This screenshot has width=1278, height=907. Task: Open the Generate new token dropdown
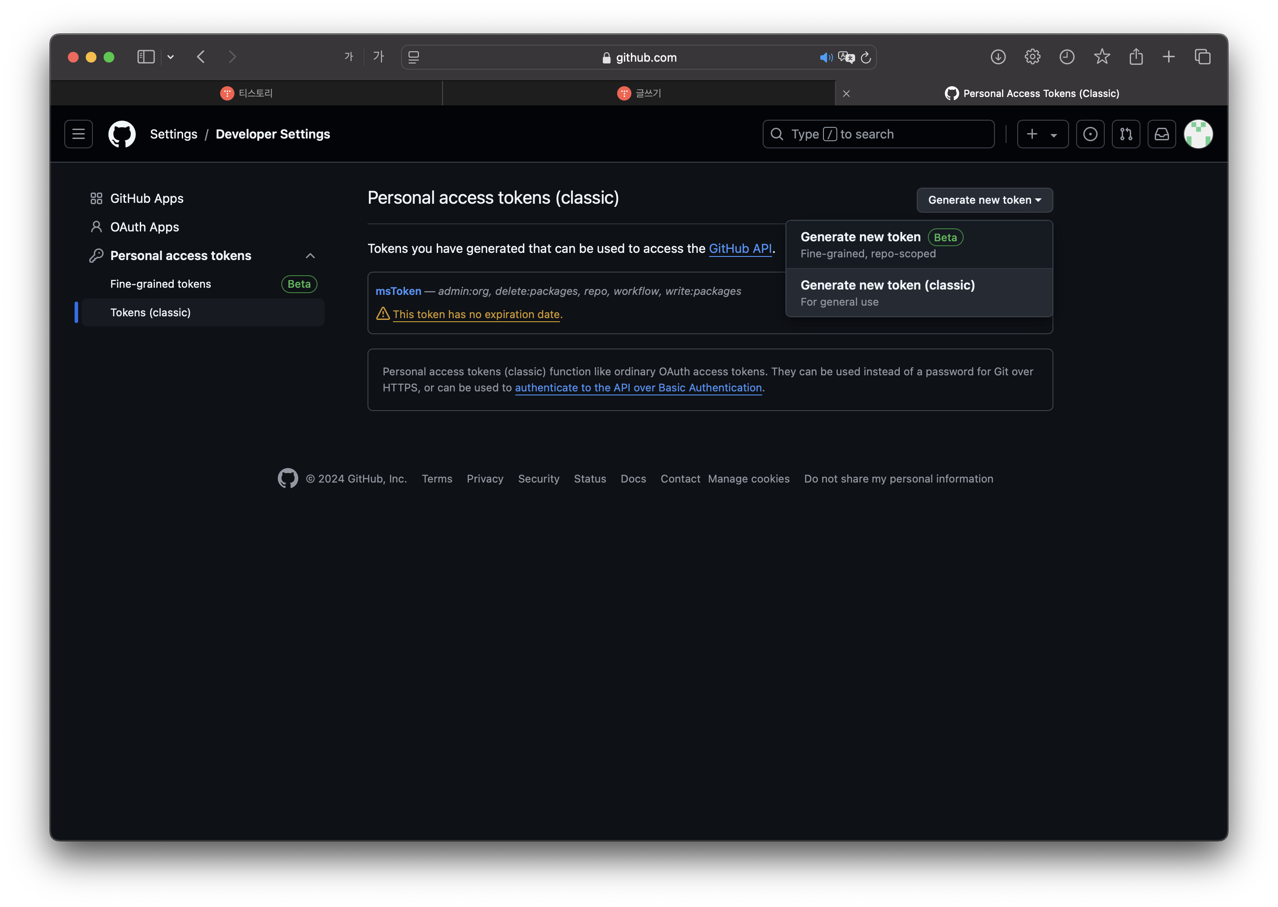pyautogui.click(x=985, y=200)
